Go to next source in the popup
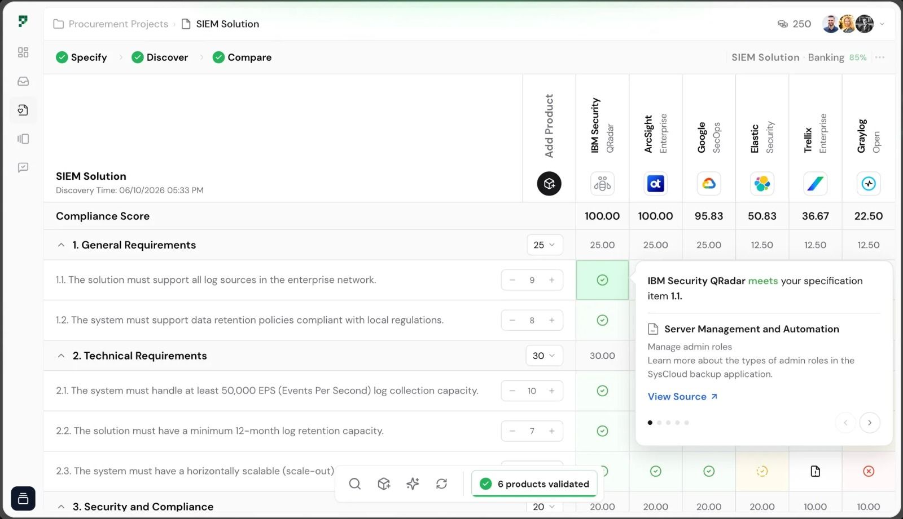The width and height of the screenshot is (903, 519). click(x=870, y=423)
